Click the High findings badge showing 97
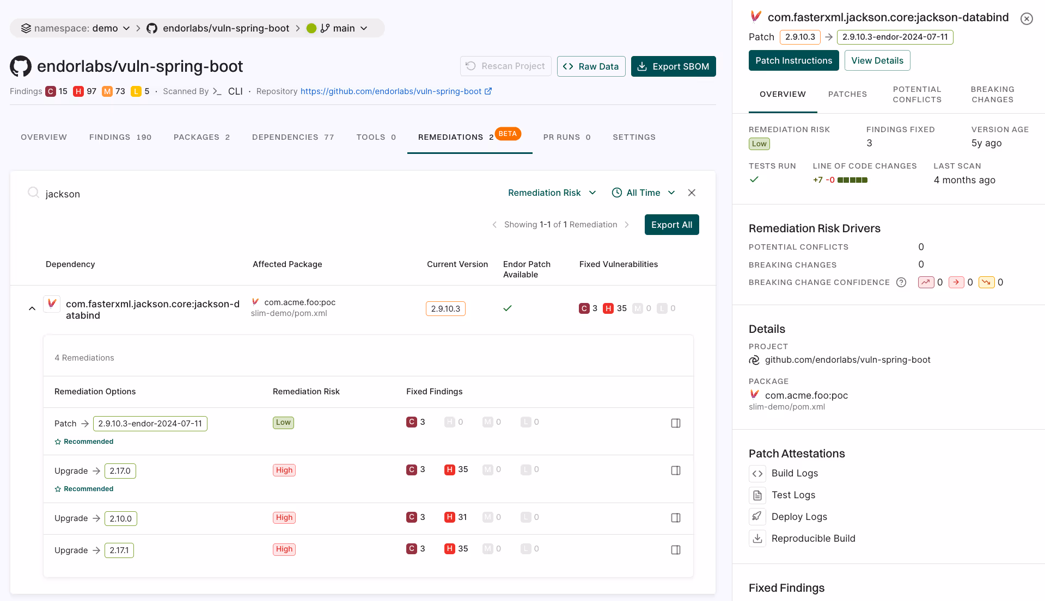The image size is (1045, 601). [x=78, y=91]
